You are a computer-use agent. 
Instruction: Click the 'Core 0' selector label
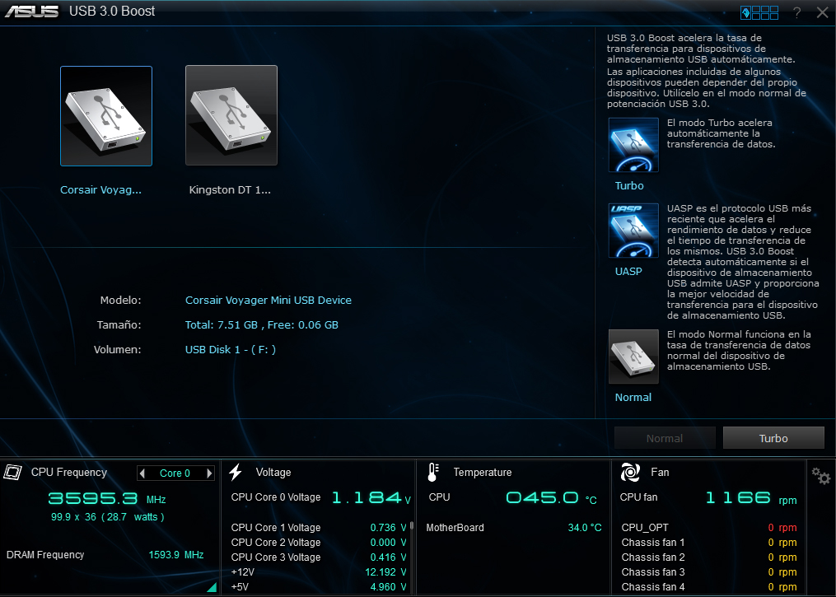[175, 473]
